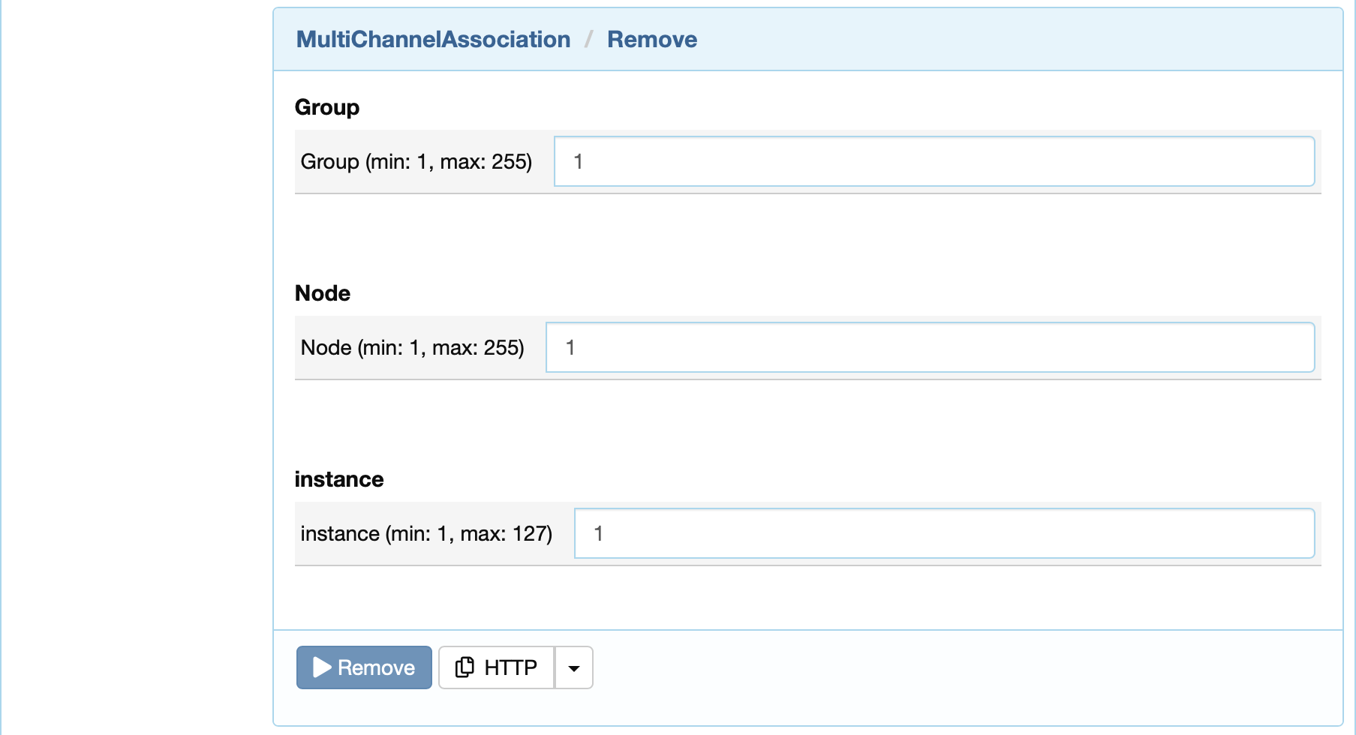Click the instance min max label
The image size is (1356, 735).
[x=426, y=533]
